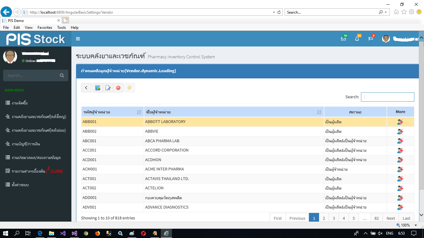Image resolution: width=424 pixels, height=238 pixels.
Task: Click the edit vendor pencil icon
Action: 108,88
